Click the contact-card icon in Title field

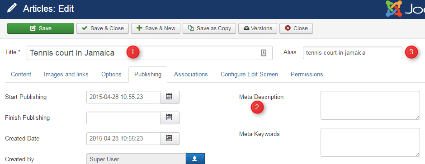264,53
